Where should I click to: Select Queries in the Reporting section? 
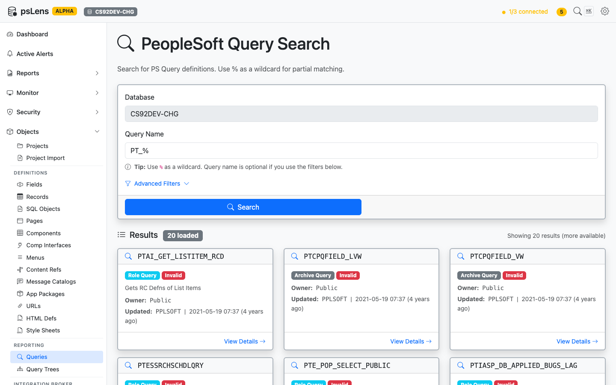click(x=56, y=357)
